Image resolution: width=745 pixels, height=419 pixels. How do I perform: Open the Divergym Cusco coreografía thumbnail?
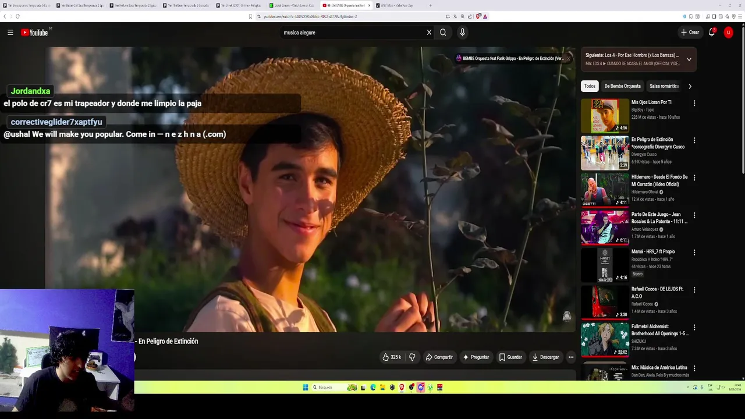[x=605, y=153]
